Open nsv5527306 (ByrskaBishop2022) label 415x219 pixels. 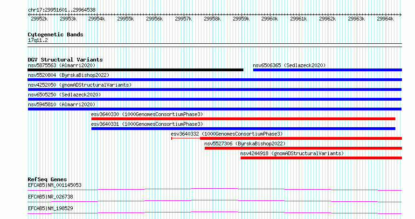pyautogui.click(x=245, y=144)
